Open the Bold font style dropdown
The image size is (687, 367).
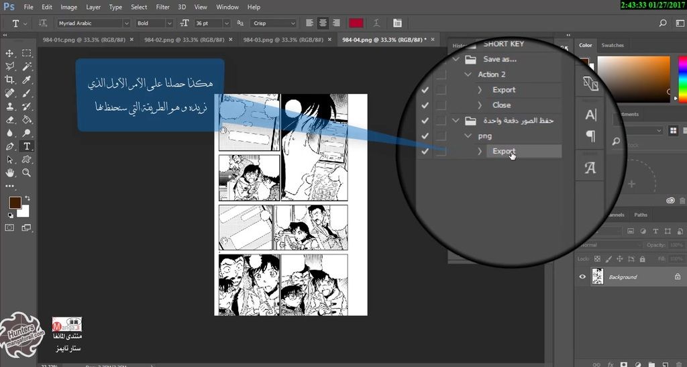point(168,23)
